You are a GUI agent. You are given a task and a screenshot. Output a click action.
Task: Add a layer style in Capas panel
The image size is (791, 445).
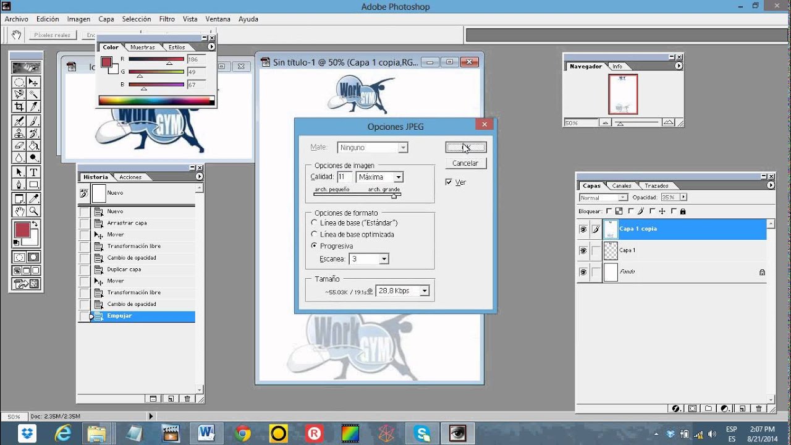pyautogui.click(x=676, y=409)
